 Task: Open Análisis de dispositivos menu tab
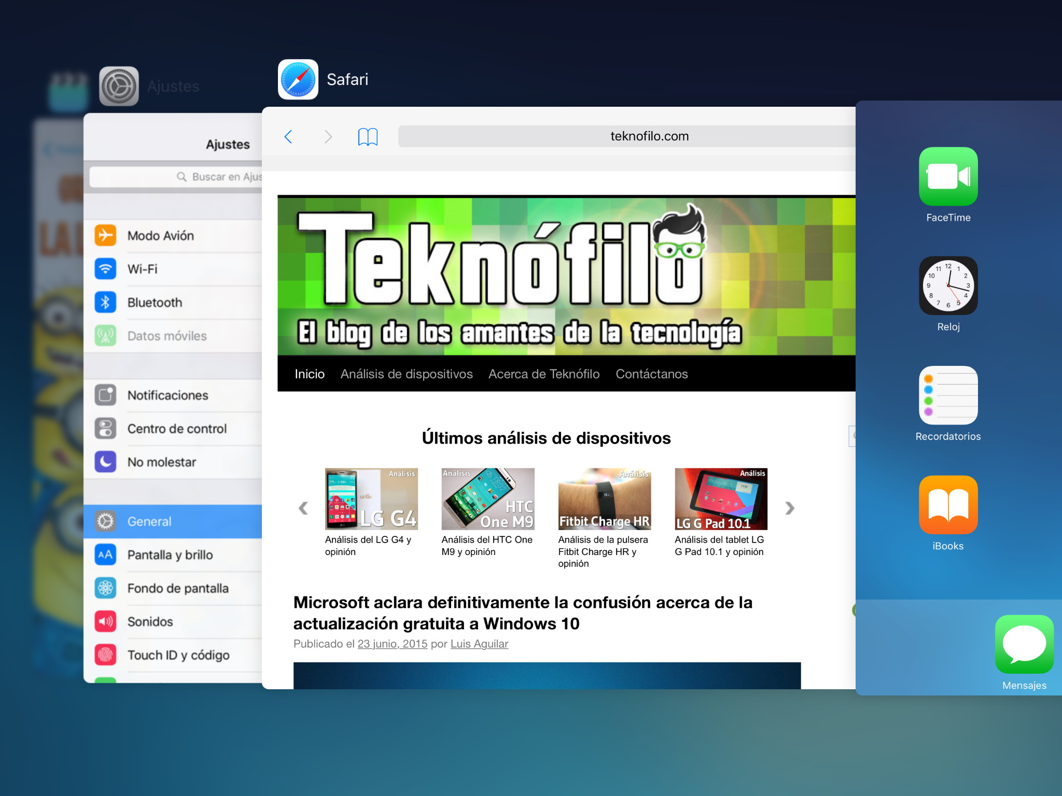[407, 374]
